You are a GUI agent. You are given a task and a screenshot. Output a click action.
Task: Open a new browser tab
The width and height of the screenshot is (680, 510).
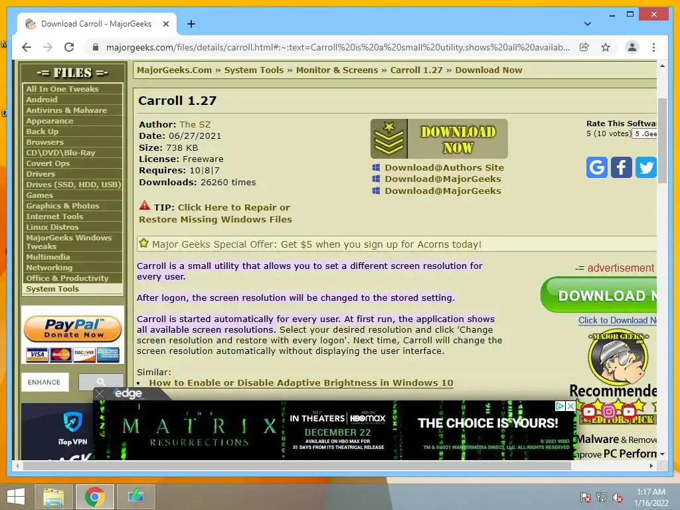(191, 24)
